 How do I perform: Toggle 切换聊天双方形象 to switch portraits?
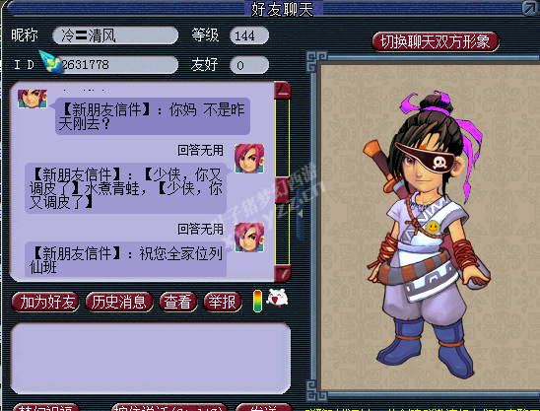click(436, 41)
